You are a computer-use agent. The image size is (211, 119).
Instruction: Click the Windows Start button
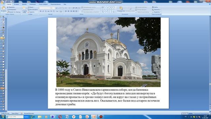tap(3, 117)
